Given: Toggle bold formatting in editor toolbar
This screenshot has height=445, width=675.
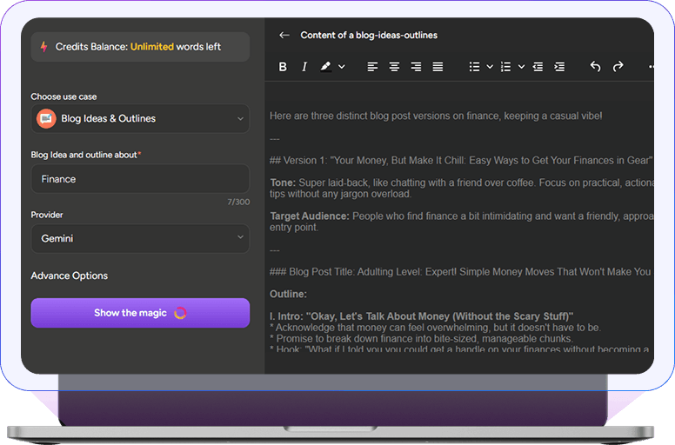Looking at the screenshot, I should point(283,67).
